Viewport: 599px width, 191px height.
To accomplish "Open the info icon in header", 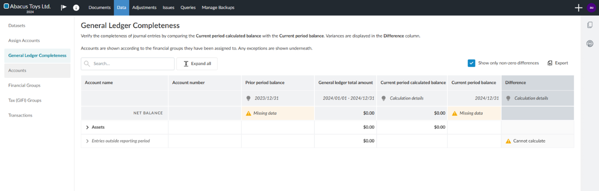I will coord(76,7).
